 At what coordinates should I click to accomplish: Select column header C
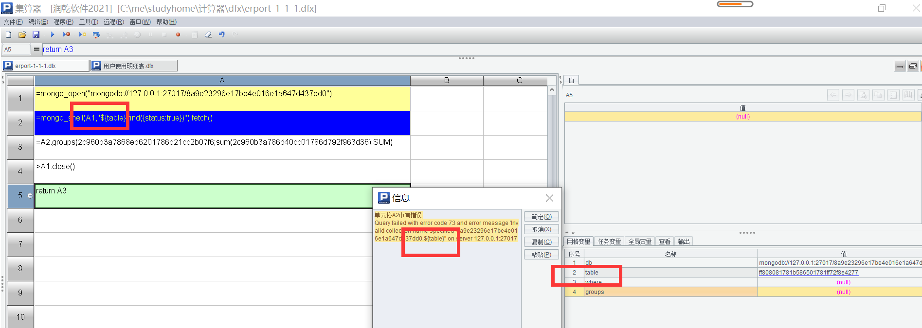click(x=520, y=81)
